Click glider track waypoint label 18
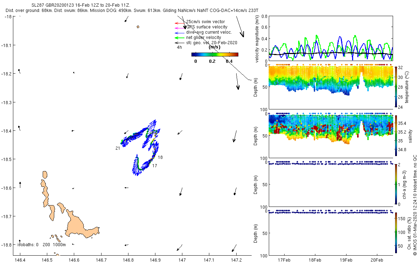Image resolution: width=420 pixels, height=263 pixels. click(160, 157)
